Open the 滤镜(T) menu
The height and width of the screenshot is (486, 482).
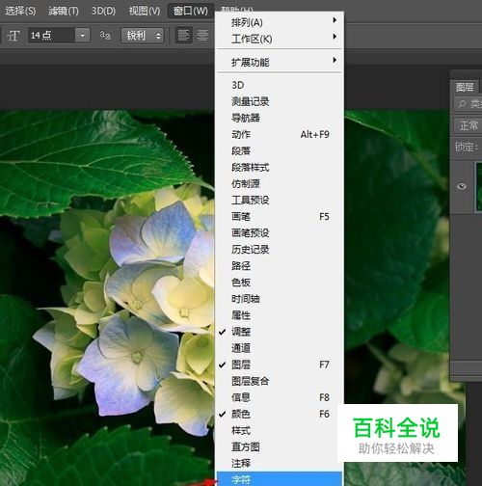coord(63,11)
